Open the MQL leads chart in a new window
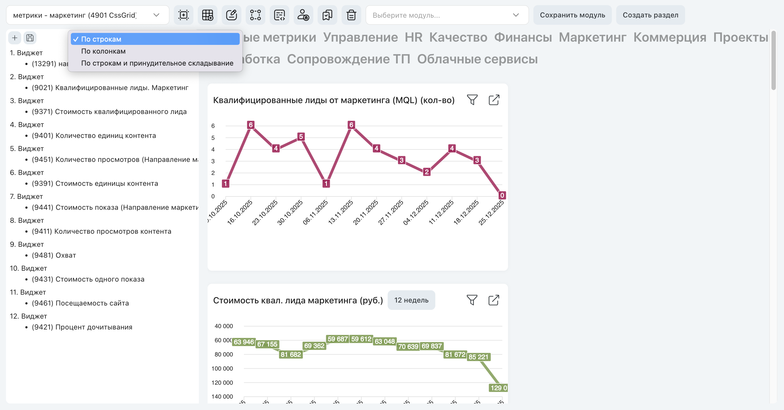Screen dimensions: 784x410 coord(494,100)
